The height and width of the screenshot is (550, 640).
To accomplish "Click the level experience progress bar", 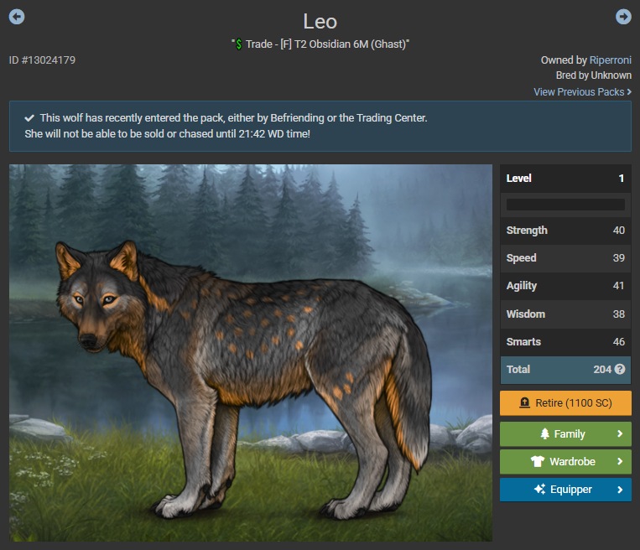I will click(x=565, y=205).
